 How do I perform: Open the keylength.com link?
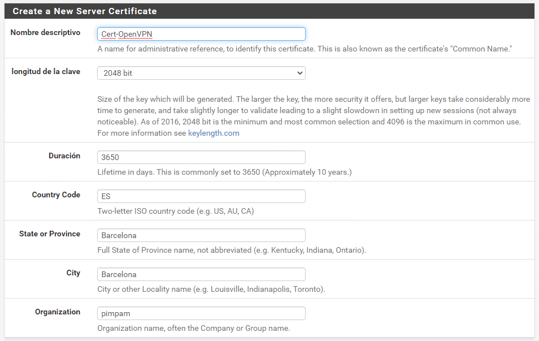point(213,133)
